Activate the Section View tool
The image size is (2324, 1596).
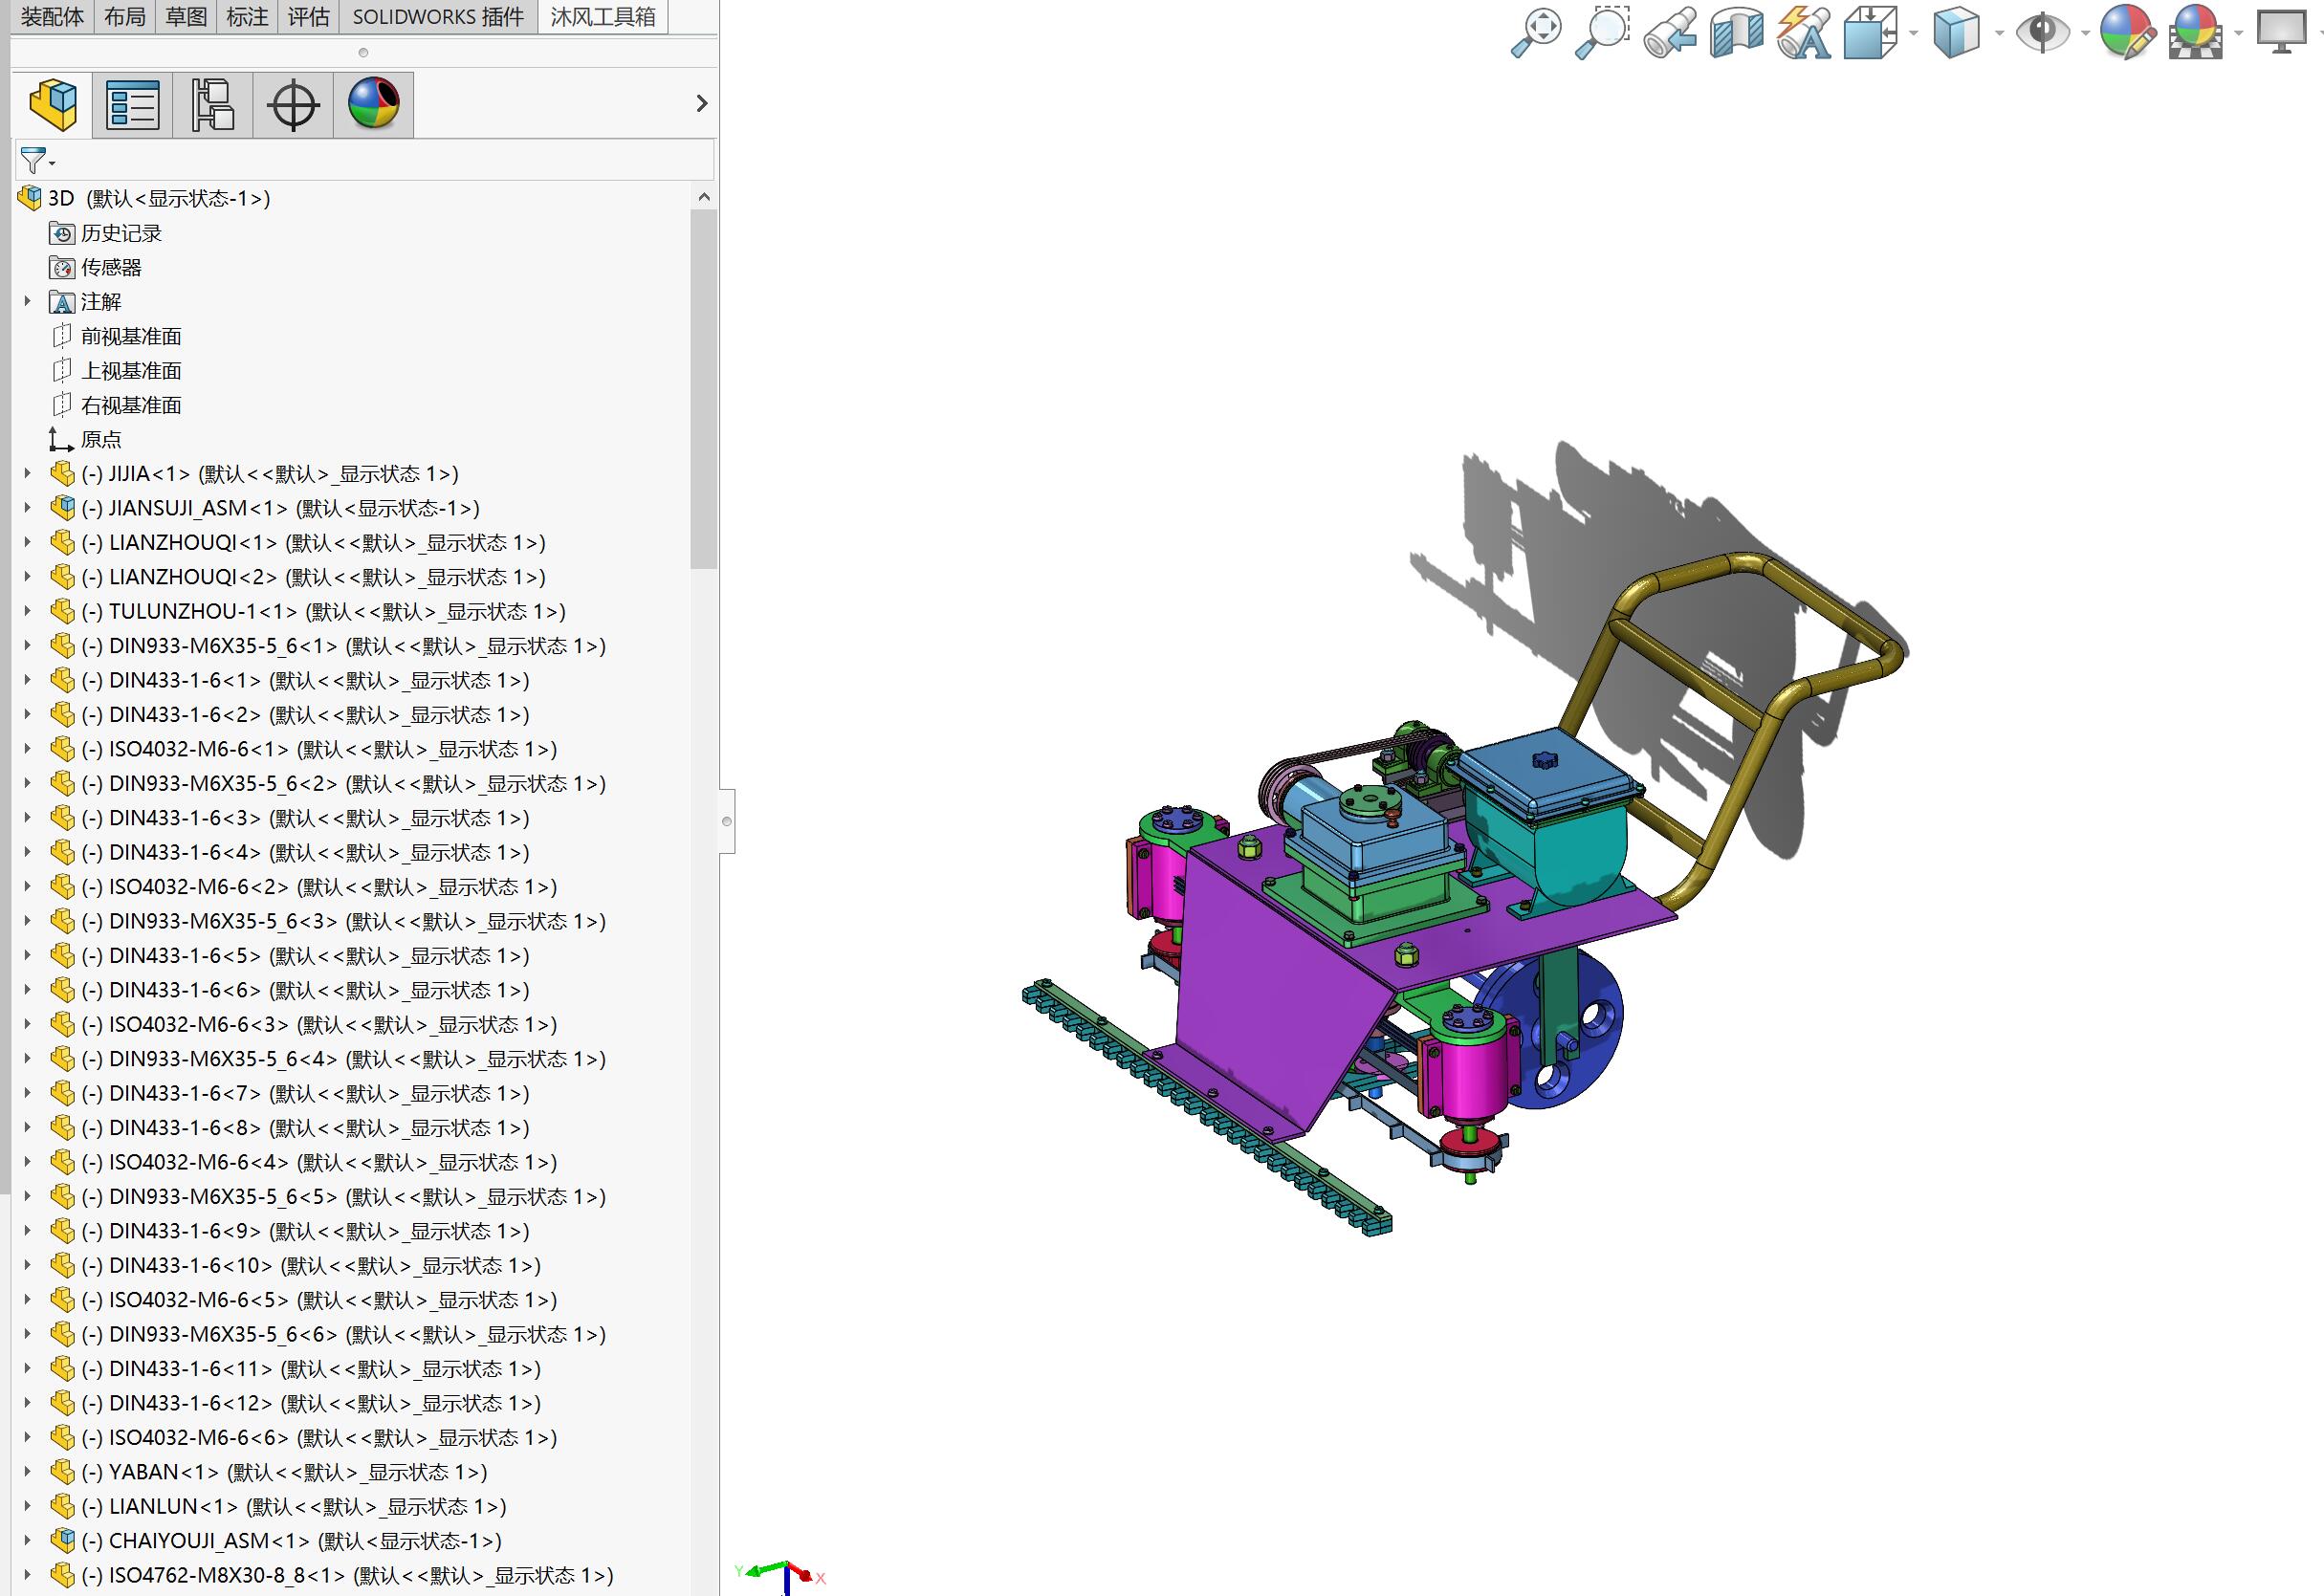pyautogui.click(x=1737, y=33)
